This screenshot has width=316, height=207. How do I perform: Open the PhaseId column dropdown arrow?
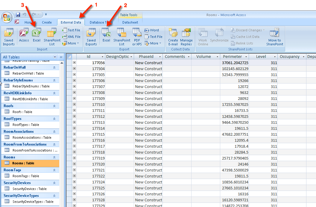160,57
